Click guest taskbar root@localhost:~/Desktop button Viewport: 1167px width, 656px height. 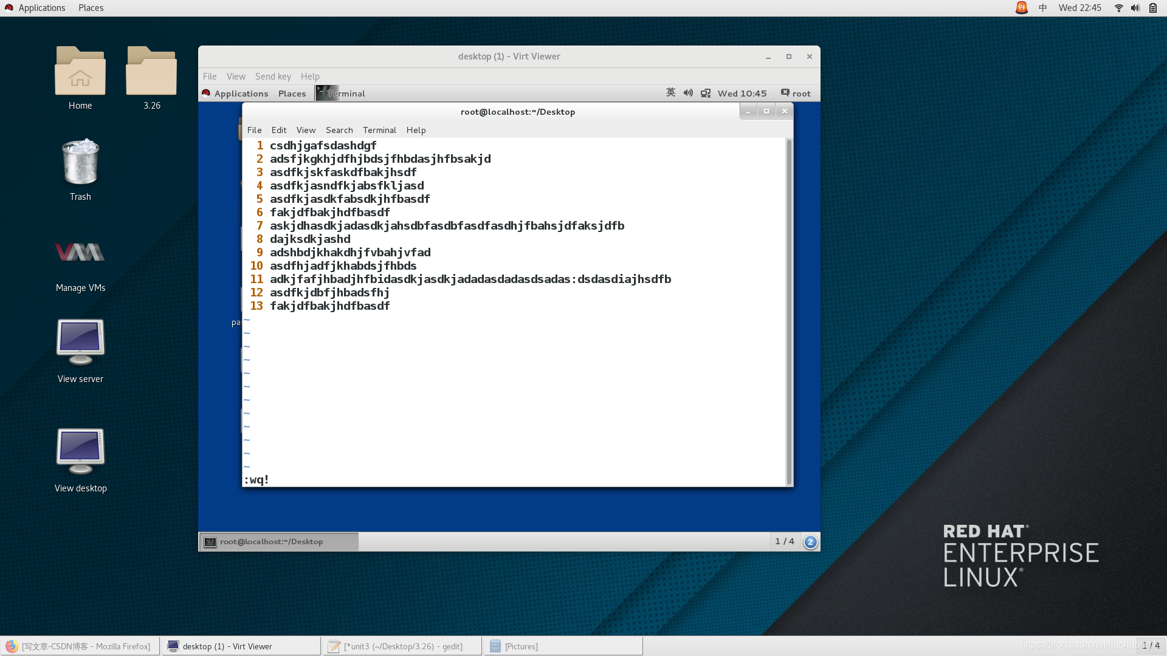(279, 542)
